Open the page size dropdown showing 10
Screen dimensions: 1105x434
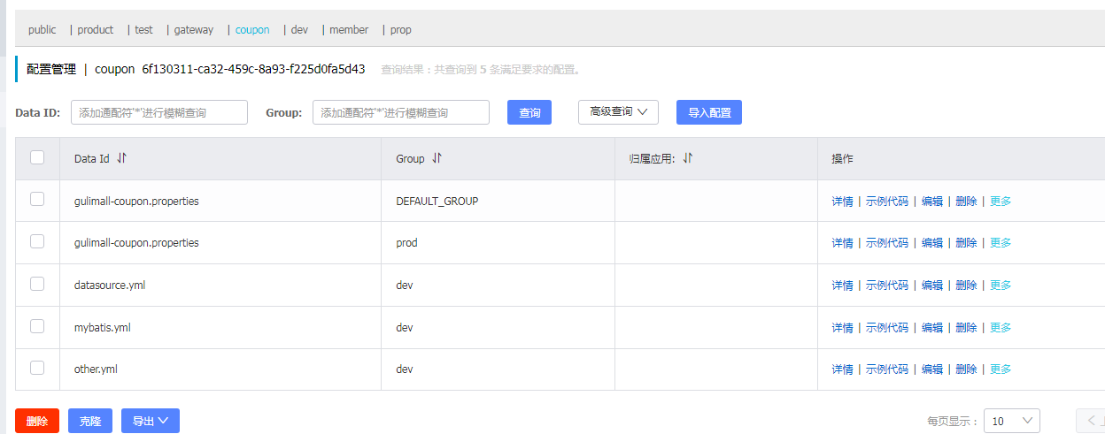point(1012,421)
